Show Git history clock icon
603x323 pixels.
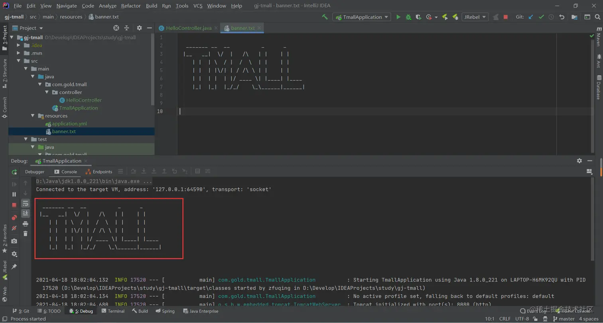(552, 17)
